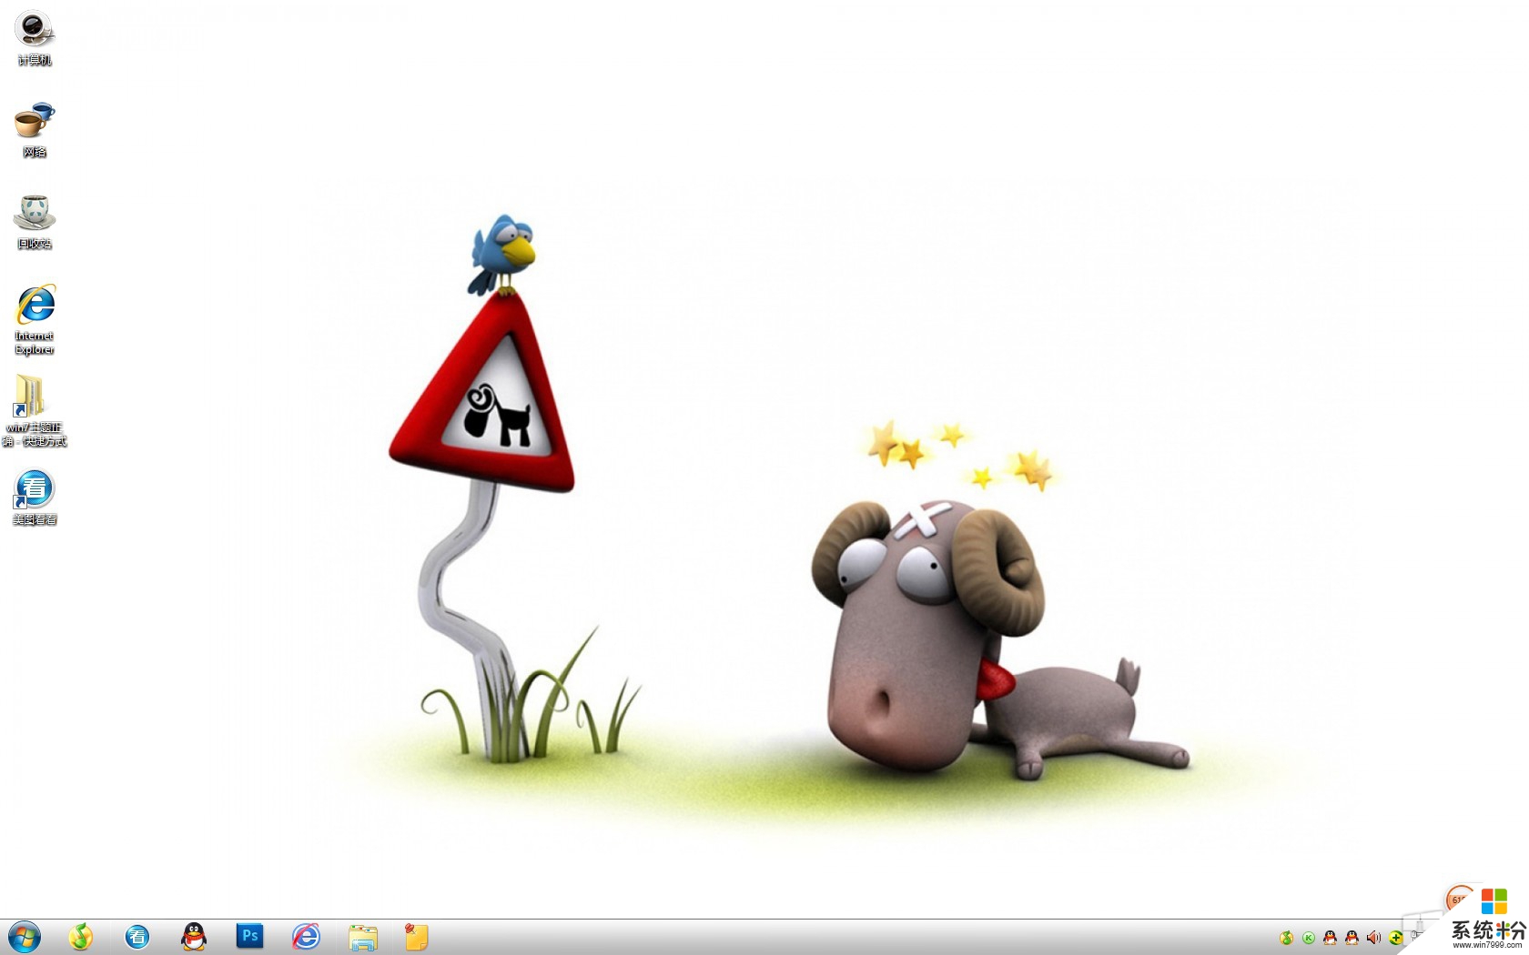This screenshot has height=955, width=1529.
Task: Launch QQ Music from the taskbar
Action: pos(82,937)
